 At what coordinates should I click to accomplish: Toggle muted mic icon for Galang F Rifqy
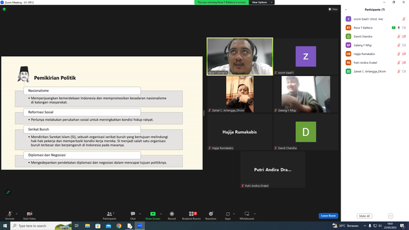tap(399, 45)
